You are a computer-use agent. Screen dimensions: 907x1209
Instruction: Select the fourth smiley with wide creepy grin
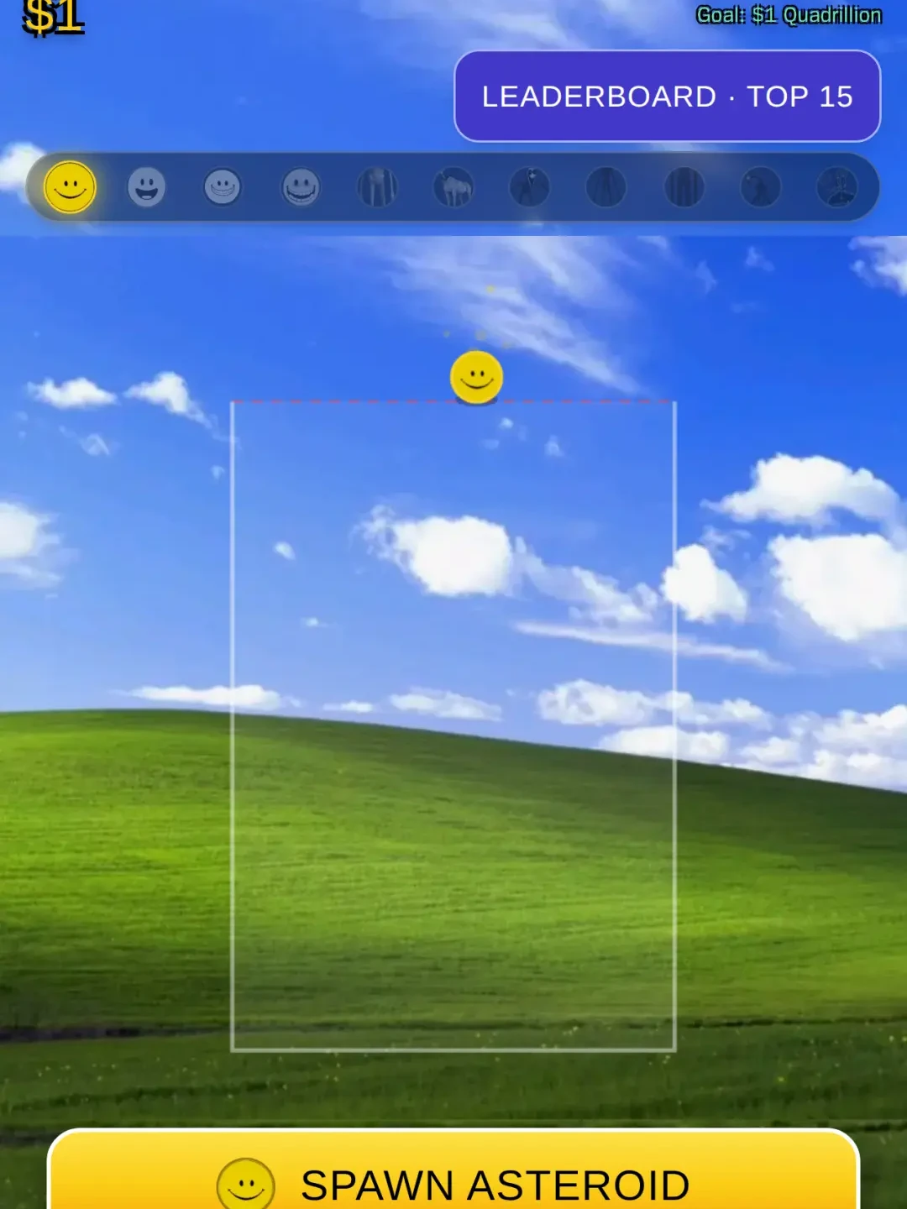point(301,187)
